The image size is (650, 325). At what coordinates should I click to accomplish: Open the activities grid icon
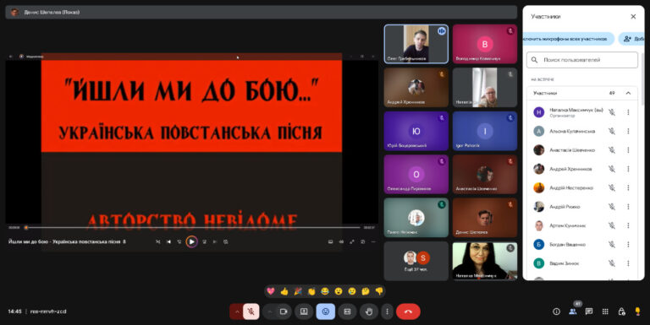(605, 311)
